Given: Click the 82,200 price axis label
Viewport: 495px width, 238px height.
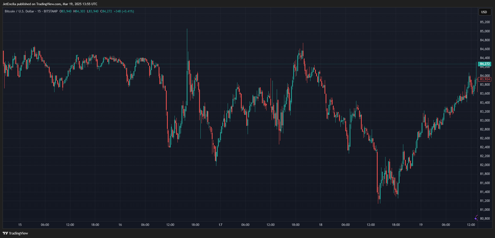Looking at the screenshot, I should click(x=485, y=156).
